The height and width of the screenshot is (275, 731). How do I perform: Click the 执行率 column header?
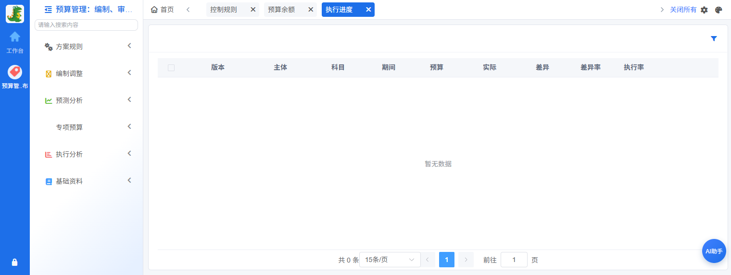click(634, 68)
